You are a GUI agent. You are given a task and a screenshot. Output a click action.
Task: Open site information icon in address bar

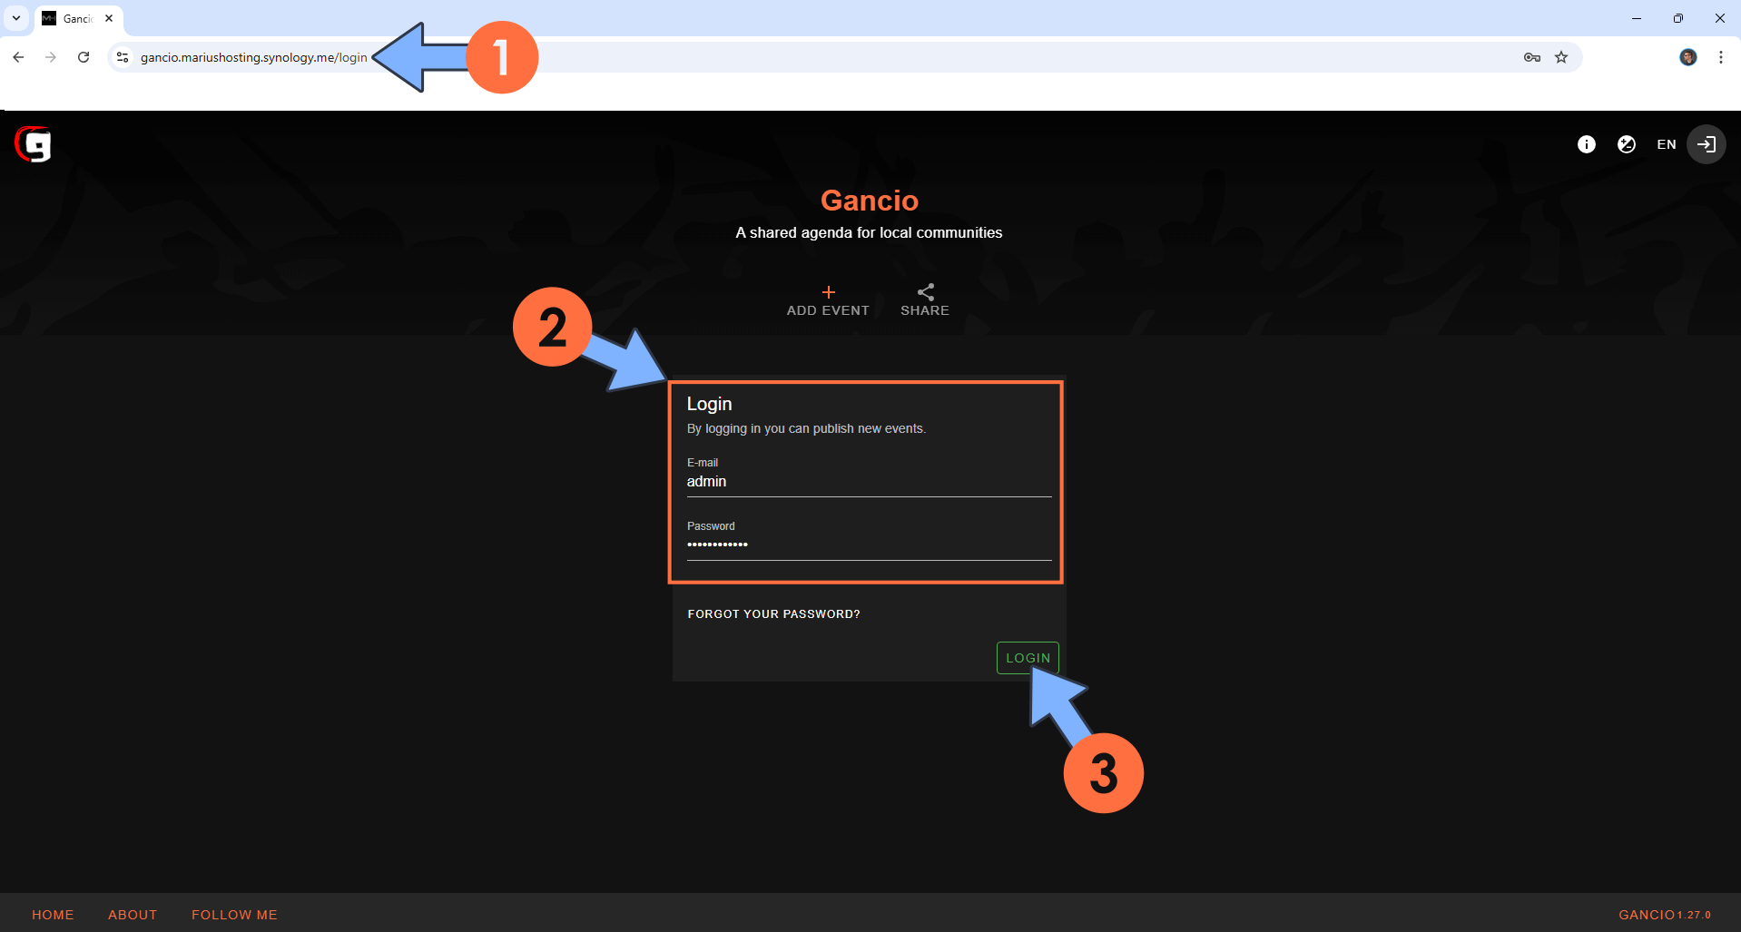(123, 57)
